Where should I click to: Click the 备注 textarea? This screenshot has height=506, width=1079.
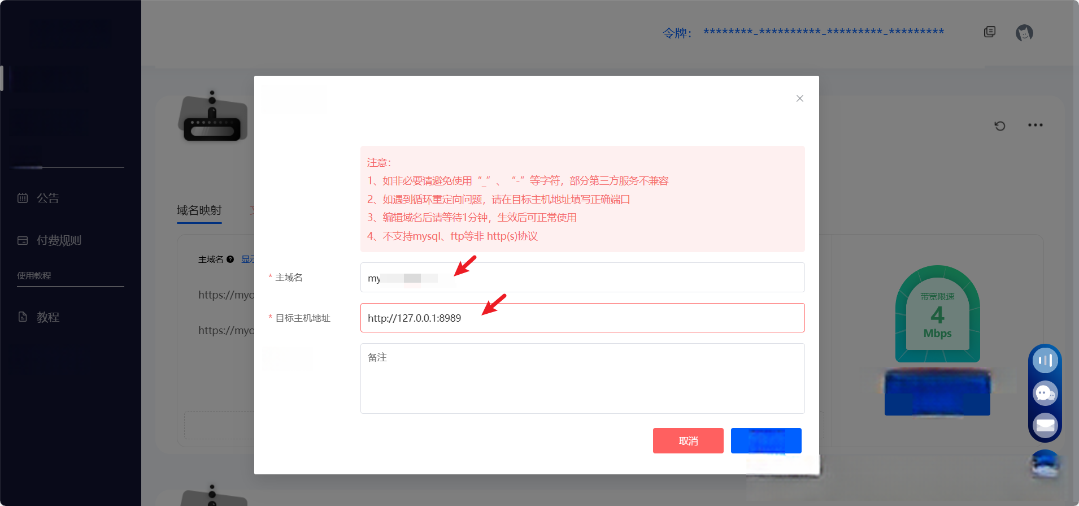click(x=582, y=378)
